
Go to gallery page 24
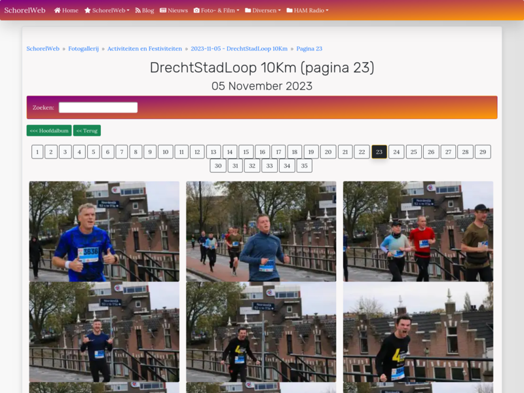pos(396,152)
